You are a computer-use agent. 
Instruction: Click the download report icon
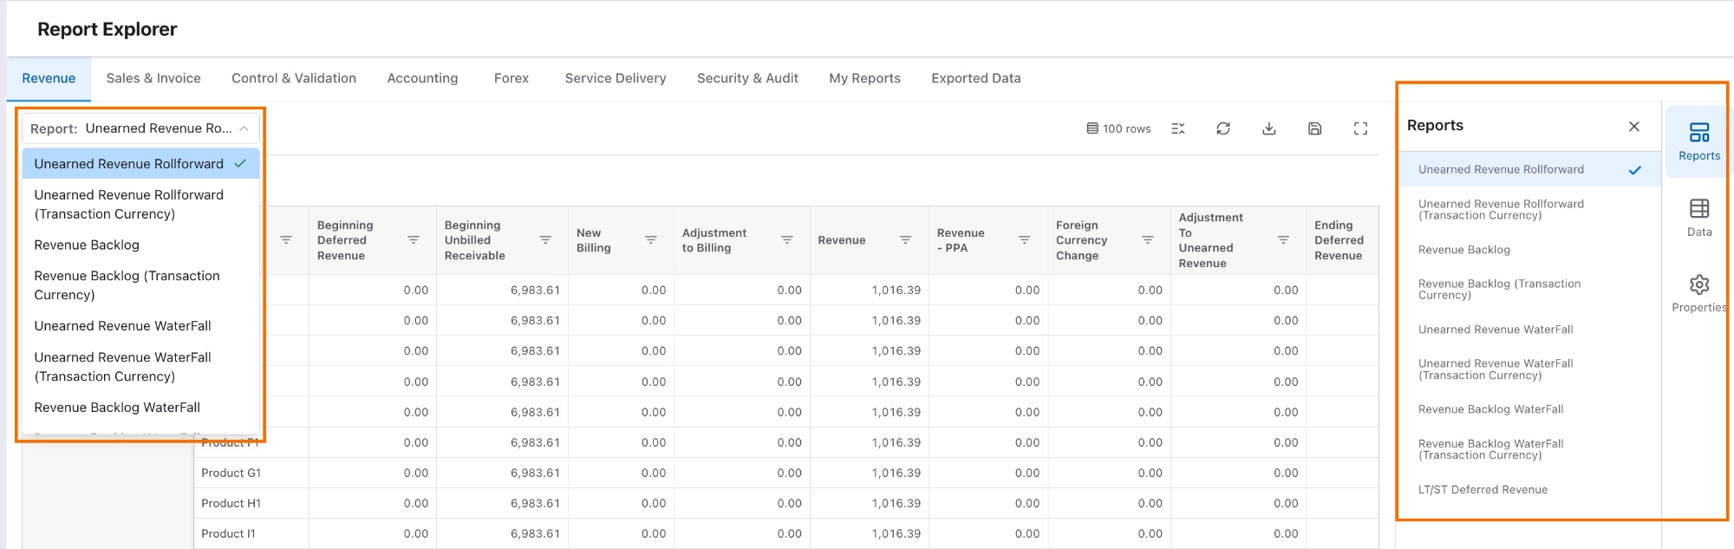(1268, 128)
